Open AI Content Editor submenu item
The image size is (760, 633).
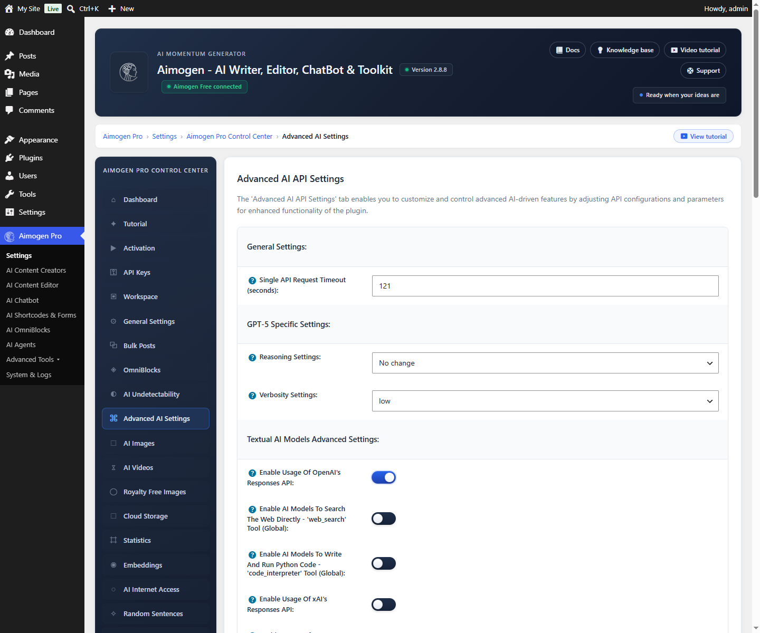[x=32, y=285]
